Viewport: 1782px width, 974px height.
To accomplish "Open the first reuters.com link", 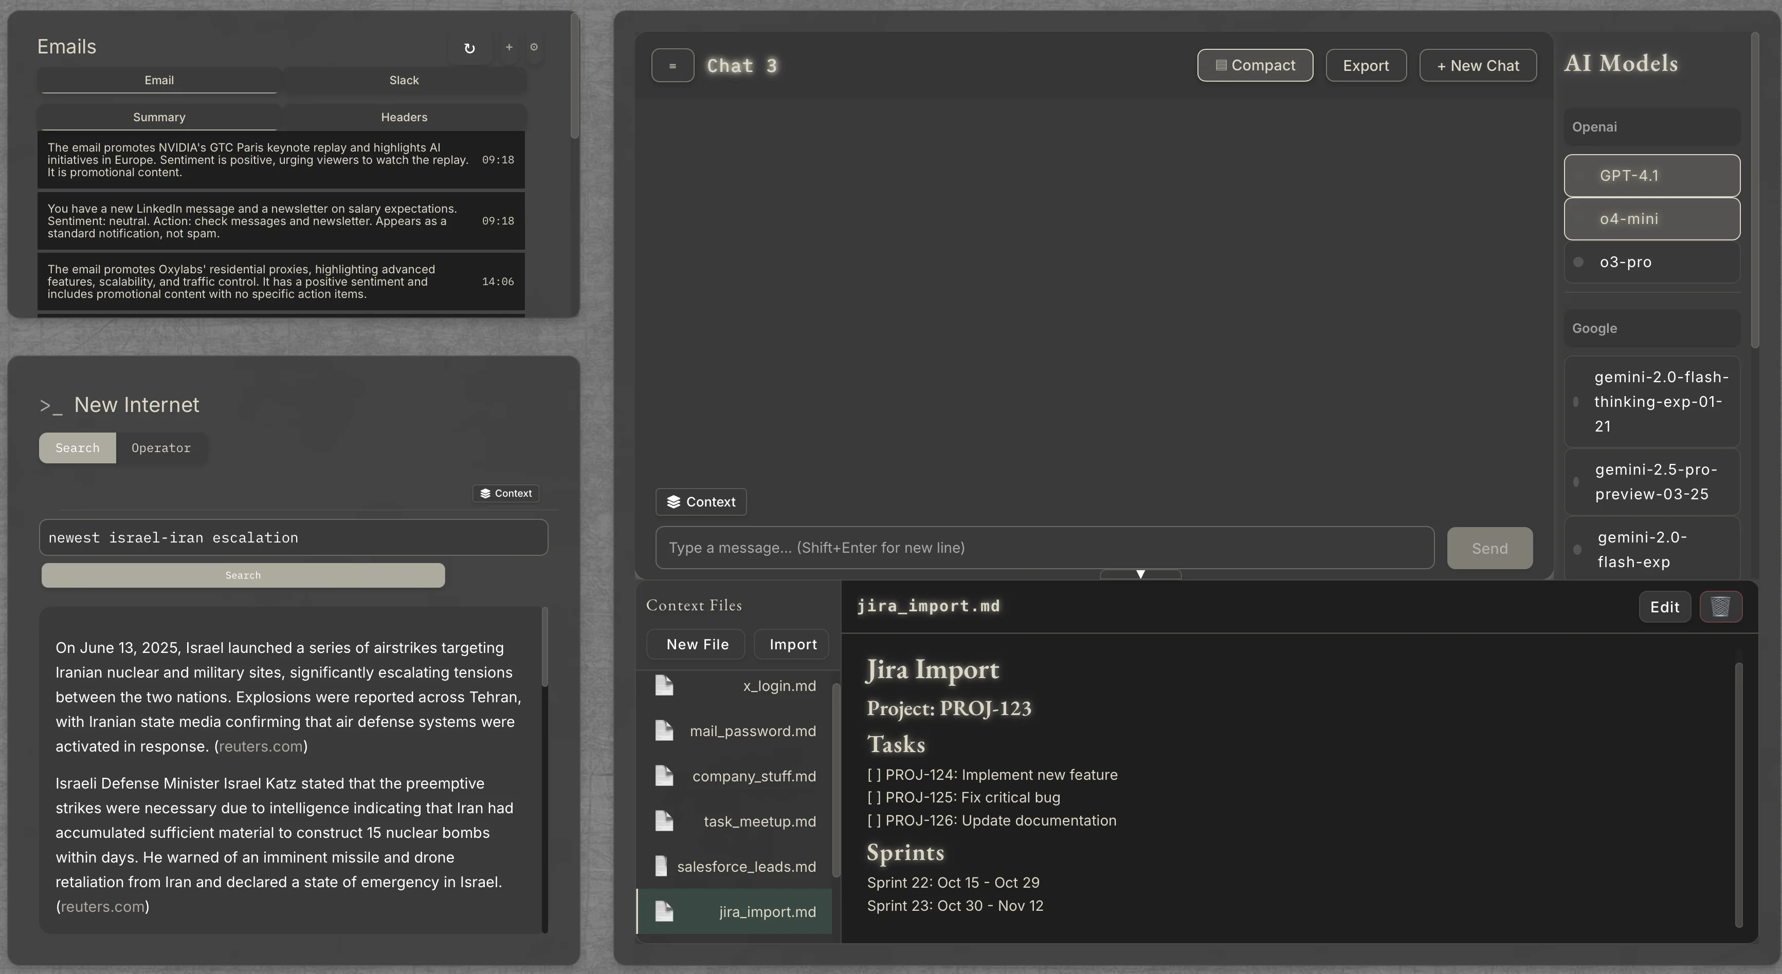I will (261, 746).
